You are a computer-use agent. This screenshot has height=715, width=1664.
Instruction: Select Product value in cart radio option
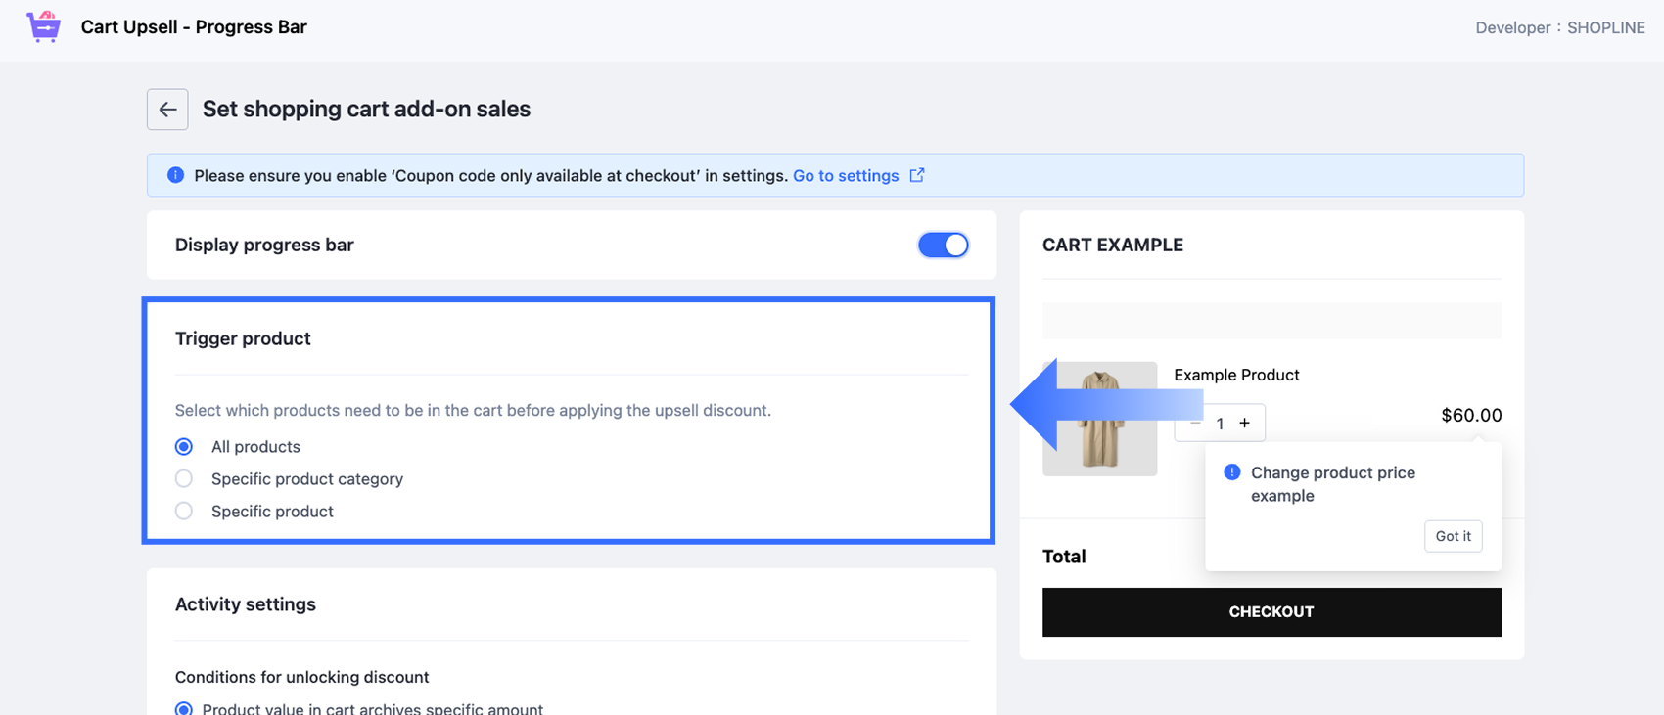coord(184,709)
